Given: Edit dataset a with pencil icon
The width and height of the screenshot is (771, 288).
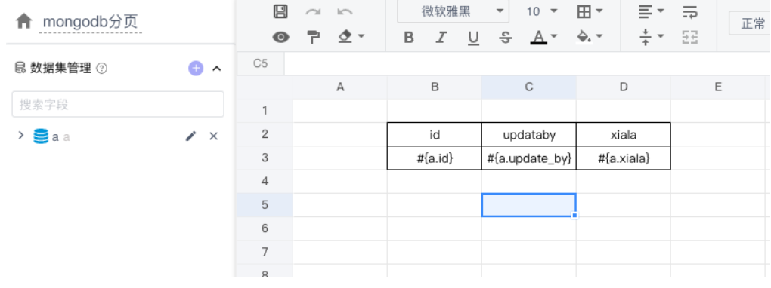Looking at the screenshot, I should 190,136.
